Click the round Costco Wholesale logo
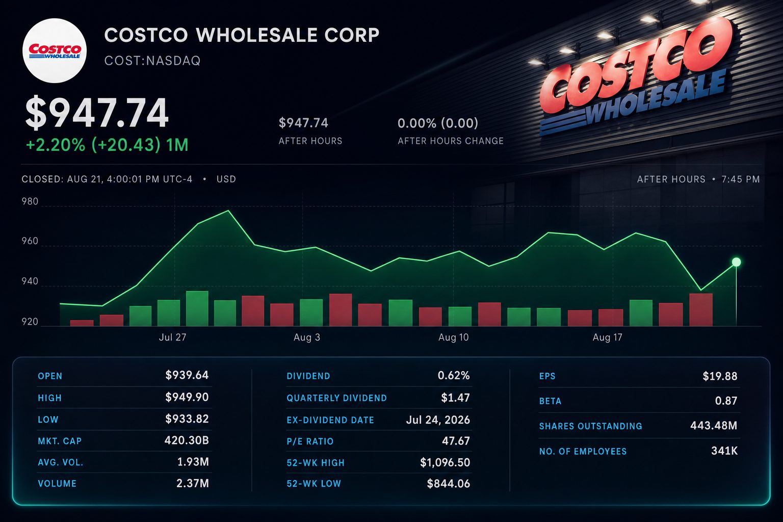Screen dimensions: 783x522 pos(55,51)
